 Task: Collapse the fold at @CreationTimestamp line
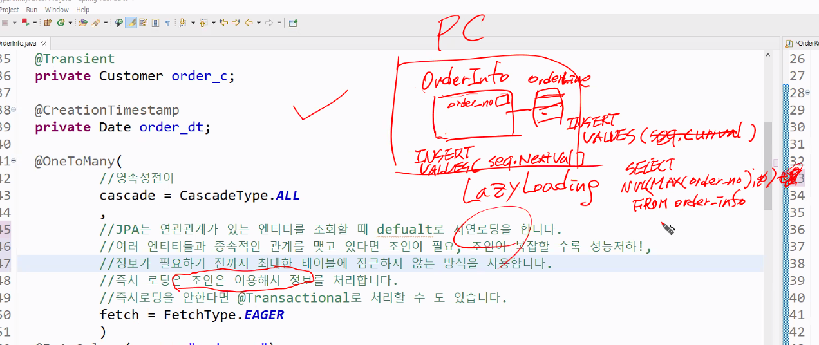point(14,110)
